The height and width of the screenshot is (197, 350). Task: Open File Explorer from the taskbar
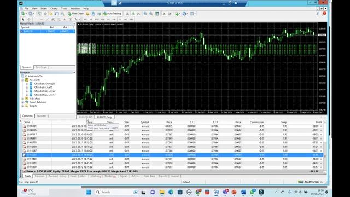coord(162,192)
